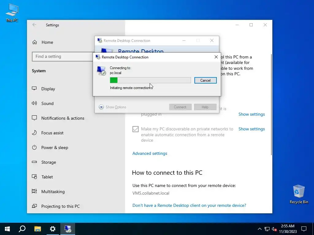Click the Settings back arrow
314x235 pixels.
coord(34,25)
